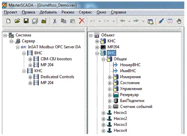The height and width of the screenshot is (136, 187).
Task: Open the Справка menu
Action: (118, 12)
